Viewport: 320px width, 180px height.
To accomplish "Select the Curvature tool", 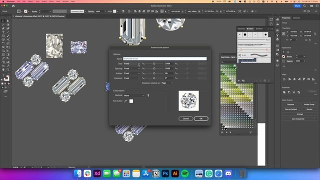I will [8, 28].
